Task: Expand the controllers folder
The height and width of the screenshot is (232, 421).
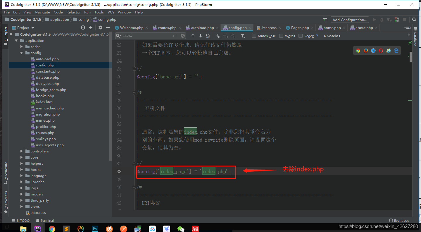Action: pos(21,151)
